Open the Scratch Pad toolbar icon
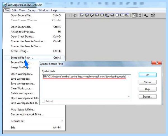This screenshot has height=136, width=168. click(117, 15)
